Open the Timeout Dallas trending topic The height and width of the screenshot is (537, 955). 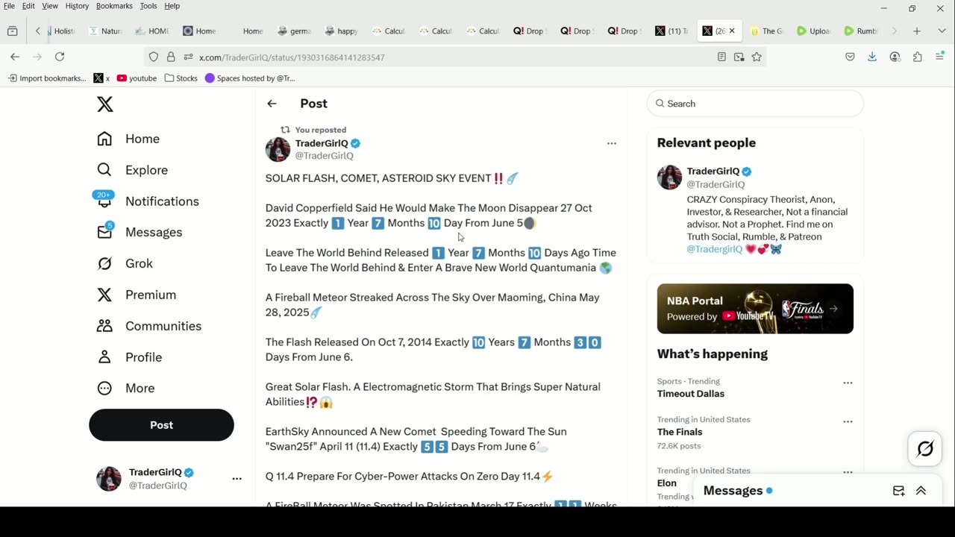point(691,394)
